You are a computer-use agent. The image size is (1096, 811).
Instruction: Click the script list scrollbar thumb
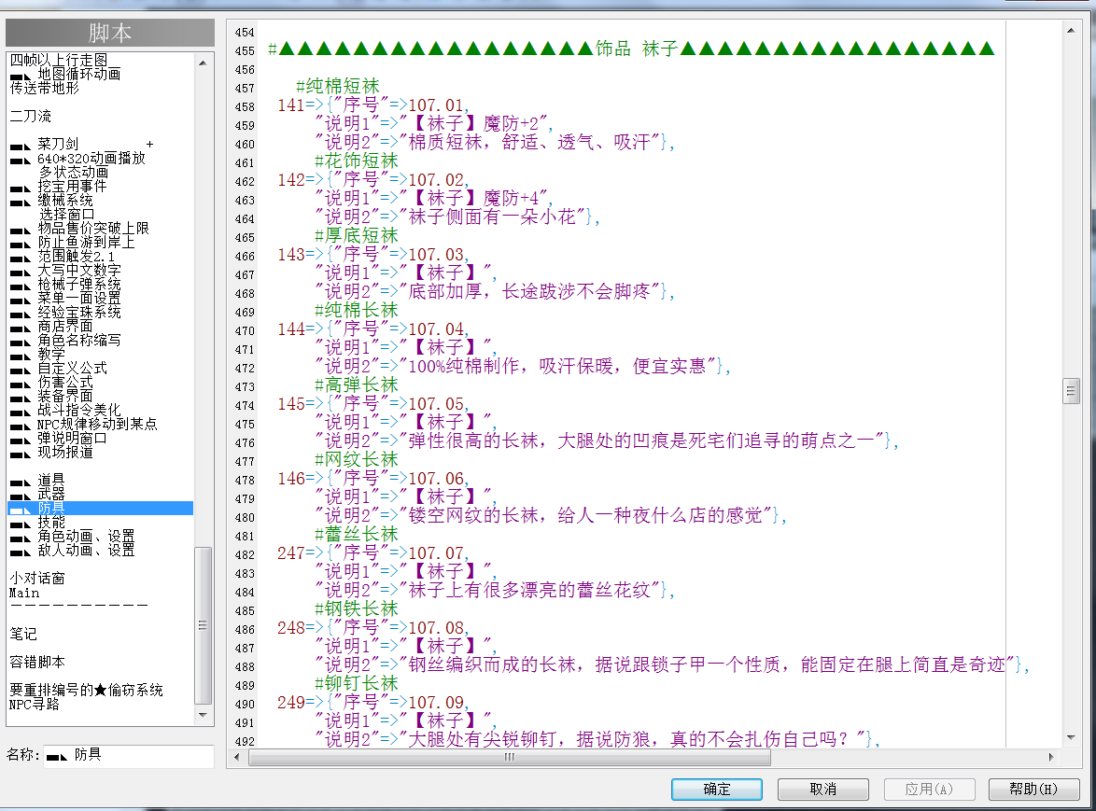pyautogui.click(x=203, y=626)
